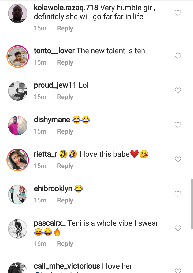This screenshot has width=193, height=273.
Task: Tap the heart beside ehibrooklyn's comment
Action: coord(178,194)
